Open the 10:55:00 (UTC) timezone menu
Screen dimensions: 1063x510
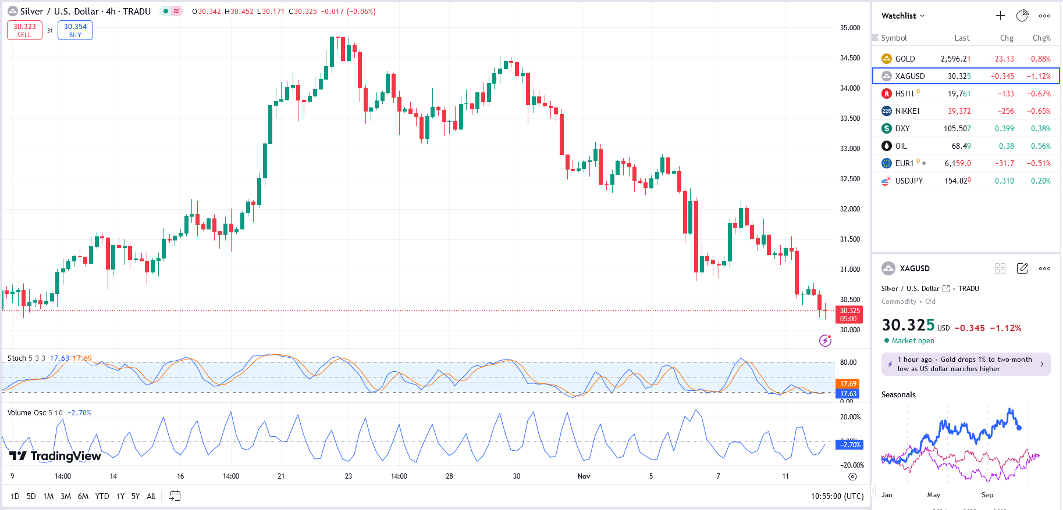click(837, 496)
